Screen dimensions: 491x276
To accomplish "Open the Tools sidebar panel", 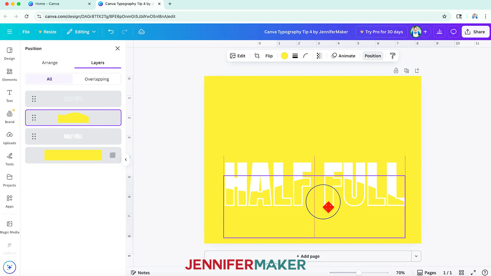I will [10, 159].
